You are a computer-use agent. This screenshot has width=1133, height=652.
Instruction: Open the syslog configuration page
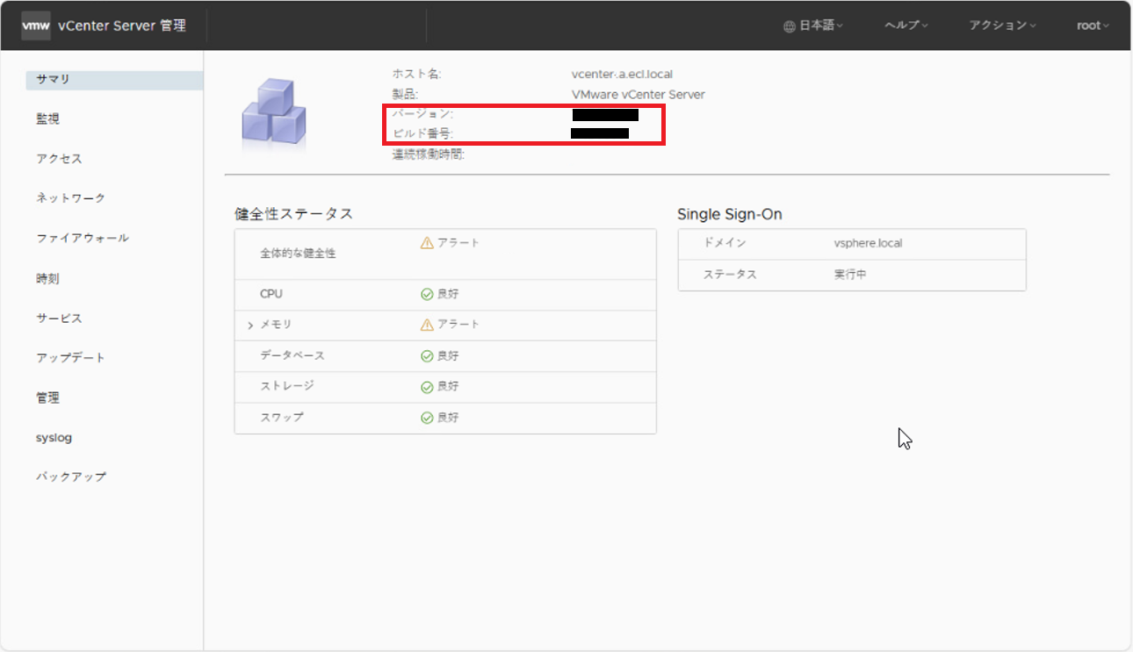pos(54,438)
